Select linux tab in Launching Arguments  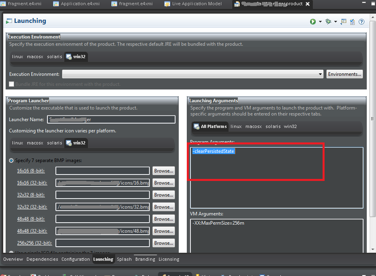point(236,126)
